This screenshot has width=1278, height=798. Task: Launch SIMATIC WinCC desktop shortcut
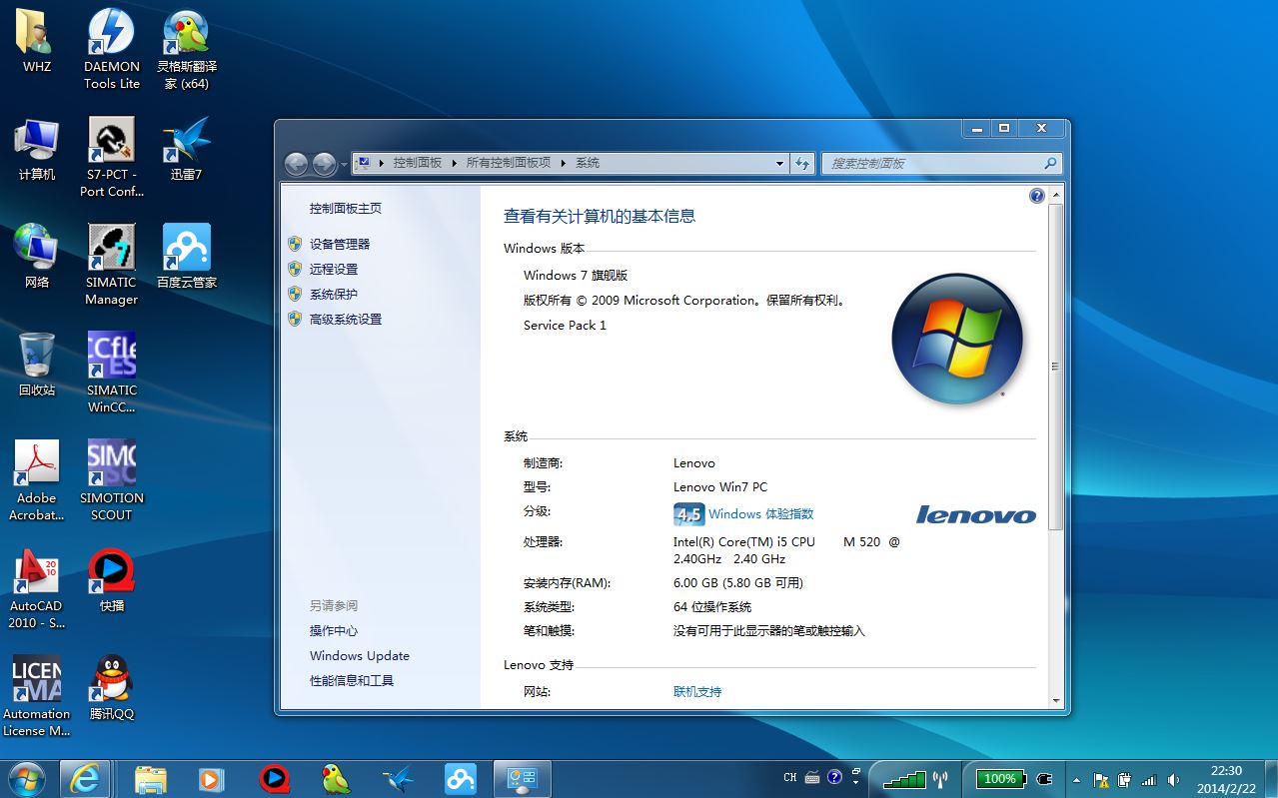112,373
